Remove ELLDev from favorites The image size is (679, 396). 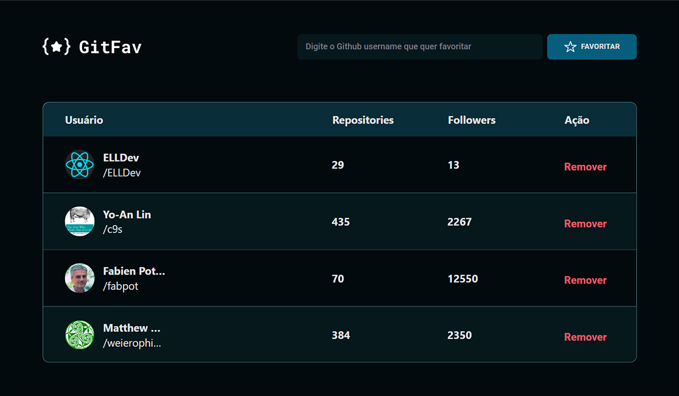click(585, 167)
